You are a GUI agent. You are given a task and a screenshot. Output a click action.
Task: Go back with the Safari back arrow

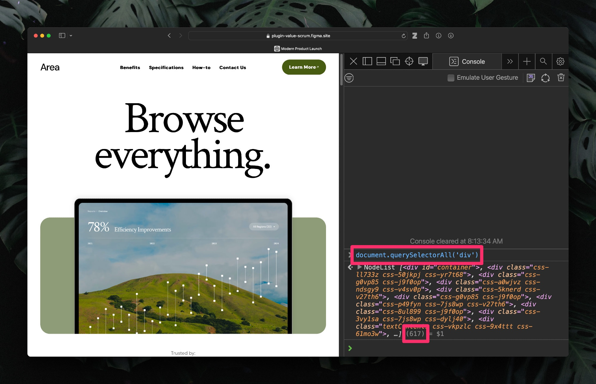169,35
